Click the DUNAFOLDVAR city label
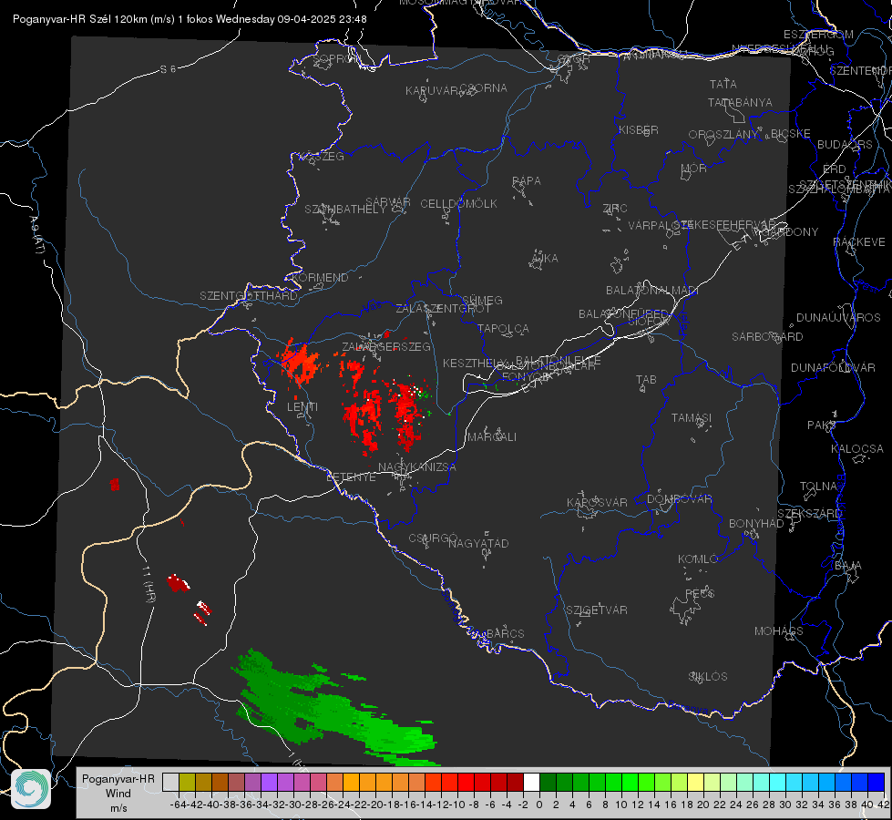The height and width of the screenshot is (820, 892). click(x=833, y=367)
